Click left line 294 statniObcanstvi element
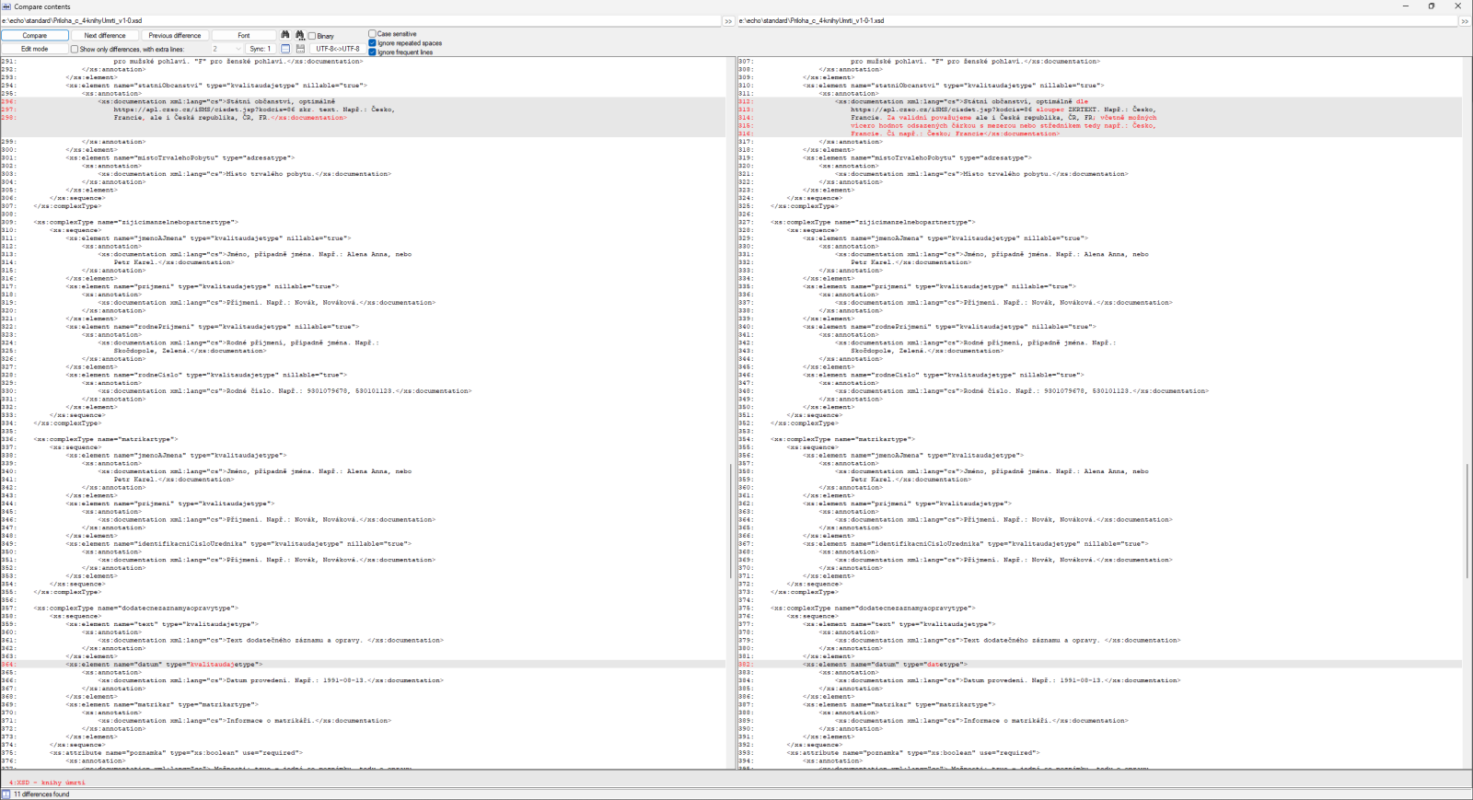Image resolution: width=1473 pixels, height=800 pixels. [x=217, y=86]
